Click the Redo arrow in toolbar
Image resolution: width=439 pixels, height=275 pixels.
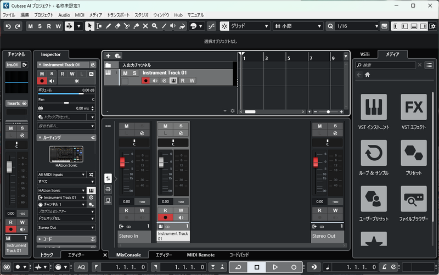click(18, 26)
